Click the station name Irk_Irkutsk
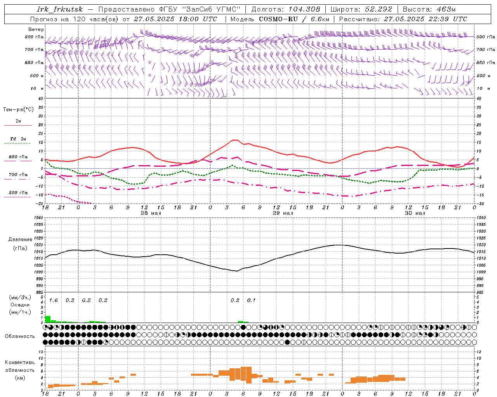Image resolution: width=497 pixels, height=397 pixels. click(x=60, y=9)
